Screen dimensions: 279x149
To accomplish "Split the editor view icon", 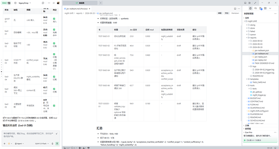I will click(x=235, y=9).
